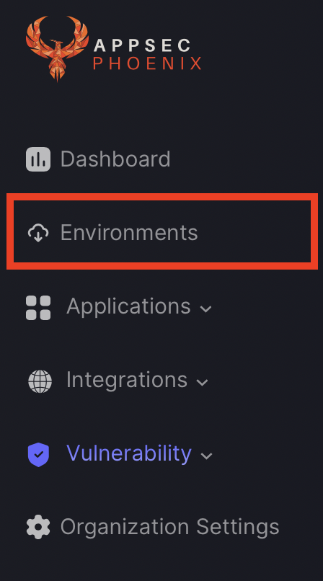Open the Dashboard menu item

[x=115, y=159]
